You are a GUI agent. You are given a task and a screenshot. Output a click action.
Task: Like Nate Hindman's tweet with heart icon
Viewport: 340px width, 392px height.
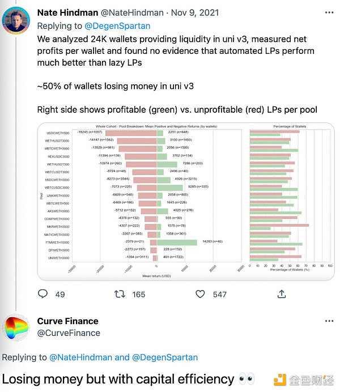point(200,294)
